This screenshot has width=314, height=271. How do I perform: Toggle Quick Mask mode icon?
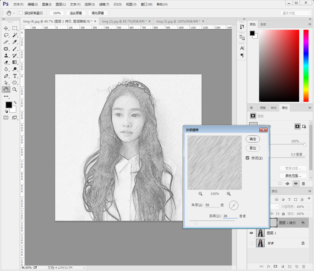pyautogui.click(x=6, y=118)
